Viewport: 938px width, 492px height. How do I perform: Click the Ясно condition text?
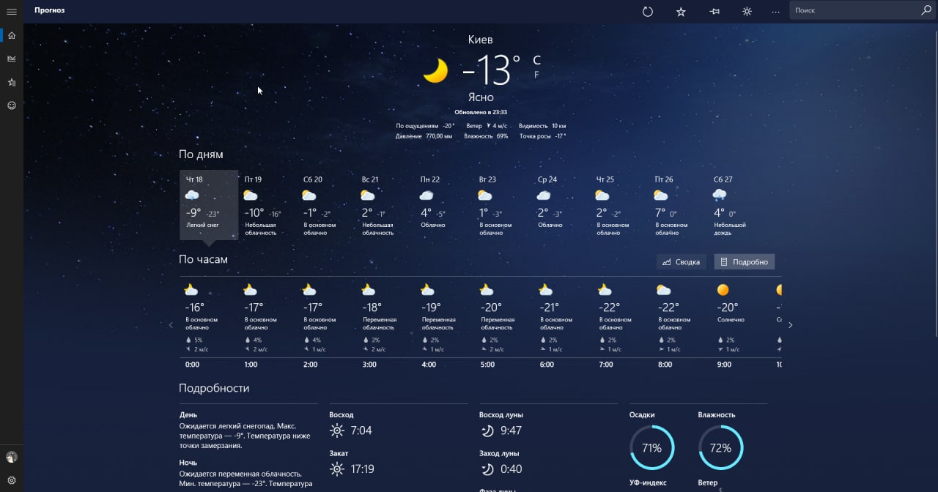(481, 97)
